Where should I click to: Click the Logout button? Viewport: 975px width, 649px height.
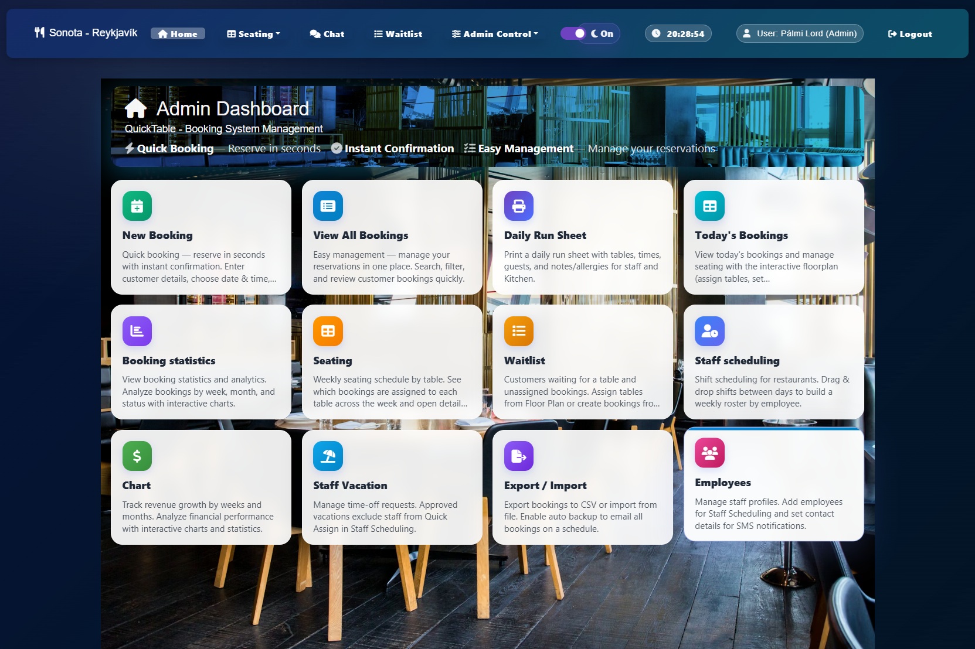[x=909, y=33]
